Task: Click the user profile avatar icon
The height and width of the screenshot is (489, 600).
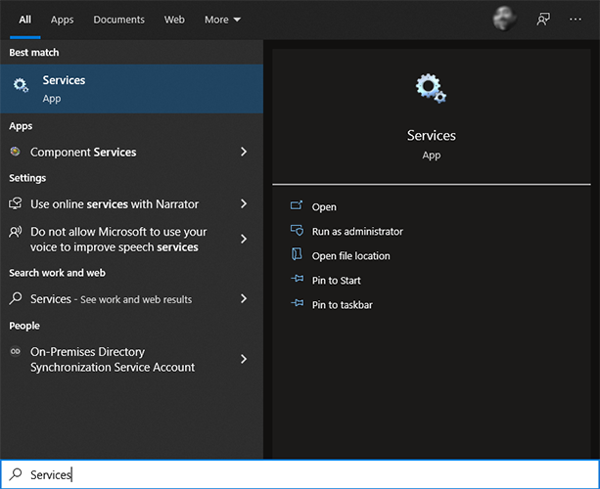Action: coord(505,19)
